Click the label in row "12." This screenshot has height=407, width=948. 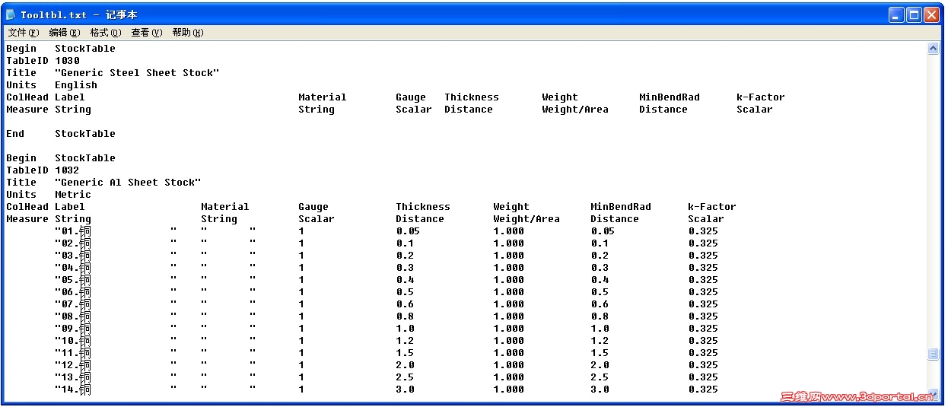coord(73,365)
